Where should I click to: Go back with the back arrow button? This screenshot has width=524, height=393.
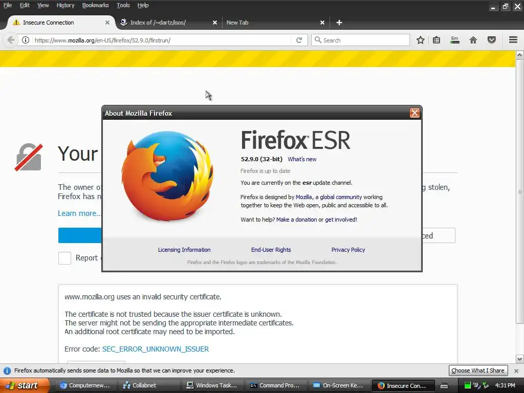pyautogui.click(x=11, y=40)
